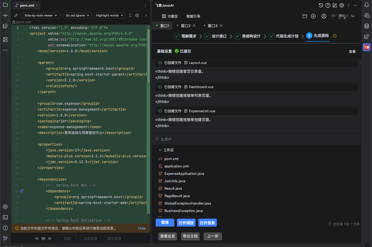Select the 智能引导 tab
This screenshot has width=372, height=247.
coord(193,16)
